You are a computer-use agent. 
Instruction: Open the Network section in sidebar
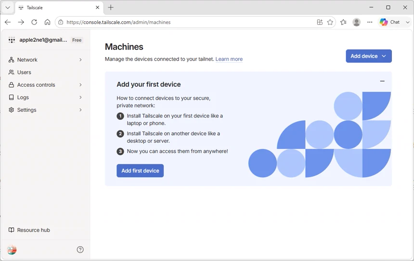[45, 60]
